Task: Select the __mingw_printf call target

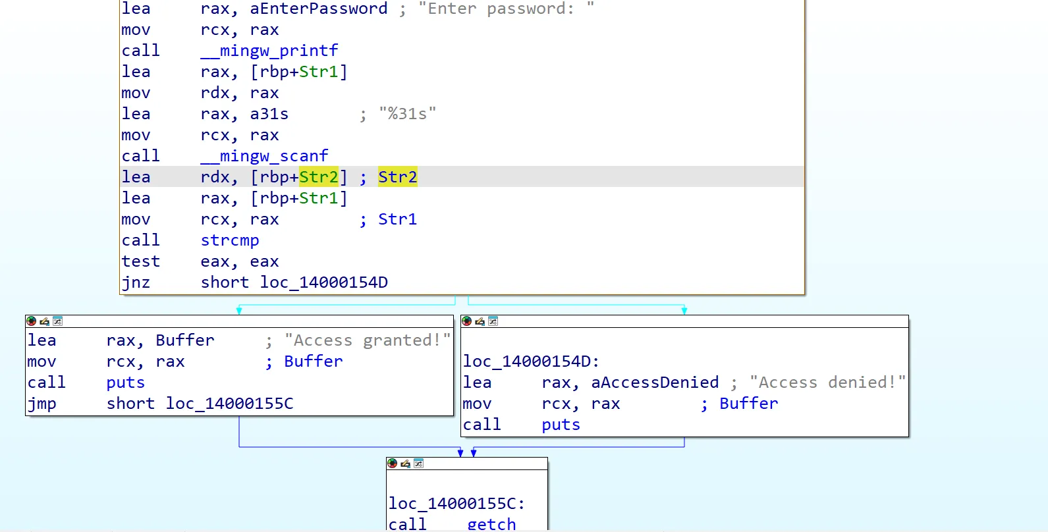Action: click(x=269, y=51)
